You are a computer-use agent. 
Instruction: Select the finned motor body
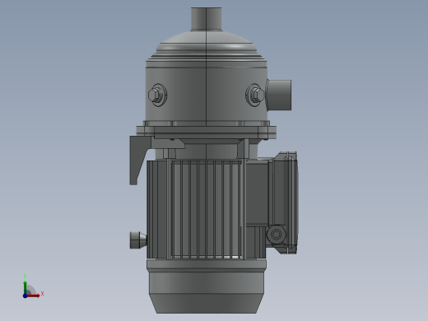tap(206, 210)
